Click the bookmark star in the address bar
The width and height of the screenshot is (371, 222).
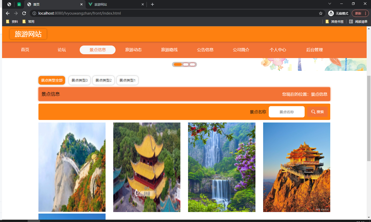[321, 13]
